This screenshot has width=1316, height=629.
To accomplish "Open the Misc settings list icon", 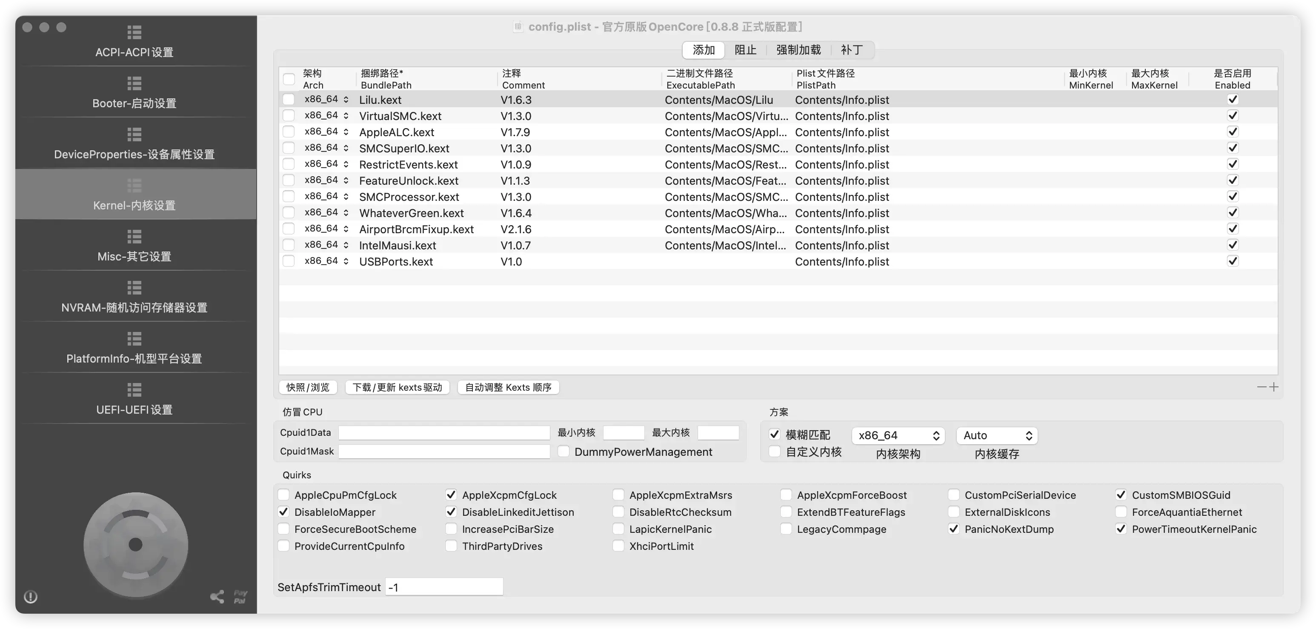I will [x=134, y=237].
